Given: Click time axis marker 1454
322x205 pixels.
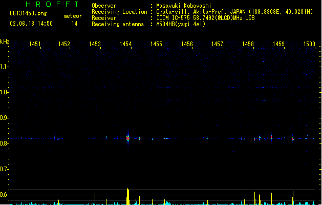Looking at the screenshot, I should pos(126,44).
